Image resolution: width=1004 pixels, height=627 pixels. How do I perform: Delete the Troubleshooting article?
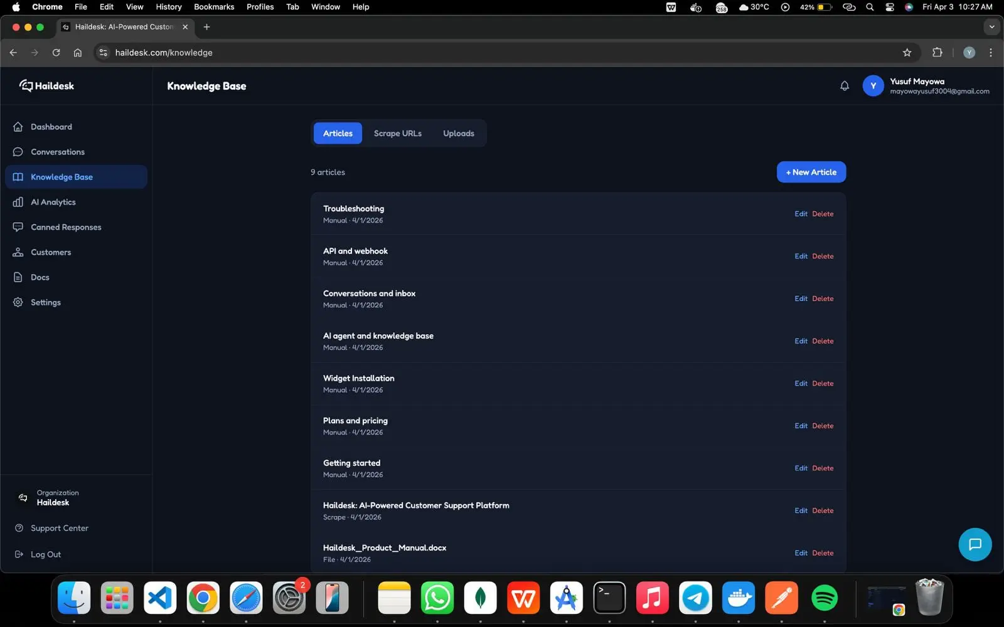823,214
